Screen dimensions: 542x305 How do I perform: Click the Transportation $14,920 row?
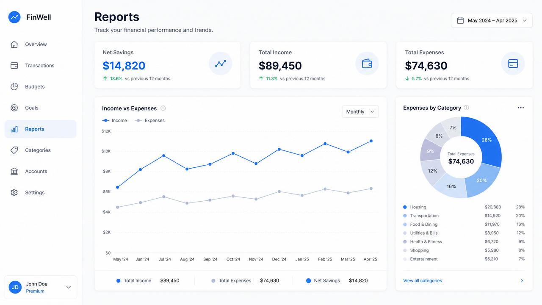(x=464, y=216)
